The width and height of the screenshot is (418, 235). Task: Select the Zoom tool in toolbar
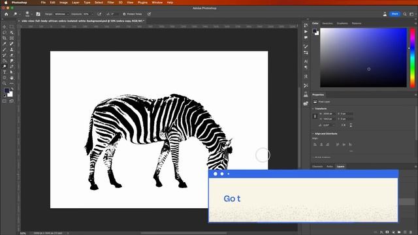[x=5, y=84]
